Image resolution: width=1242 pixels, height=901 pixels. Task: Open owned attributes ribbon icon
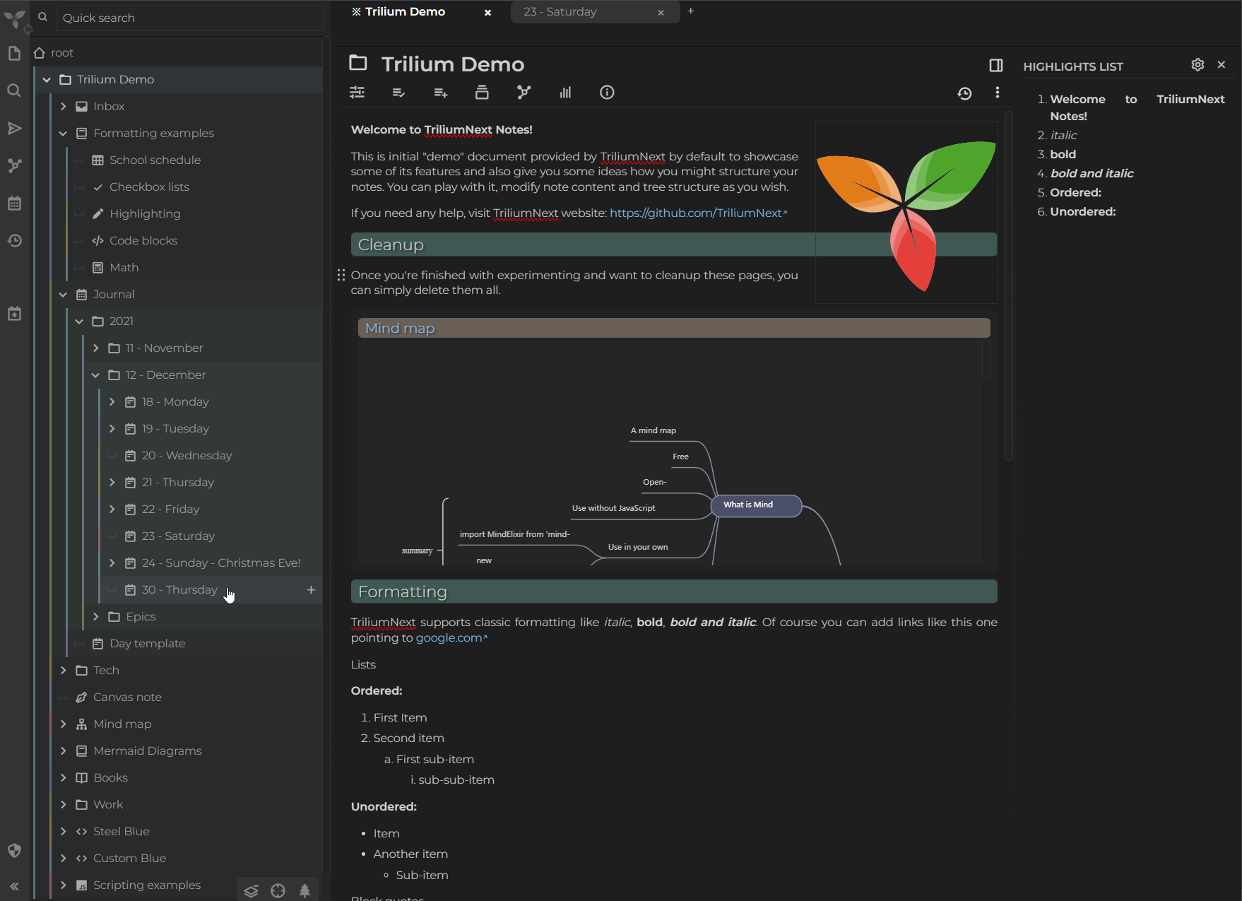(398, 93)
